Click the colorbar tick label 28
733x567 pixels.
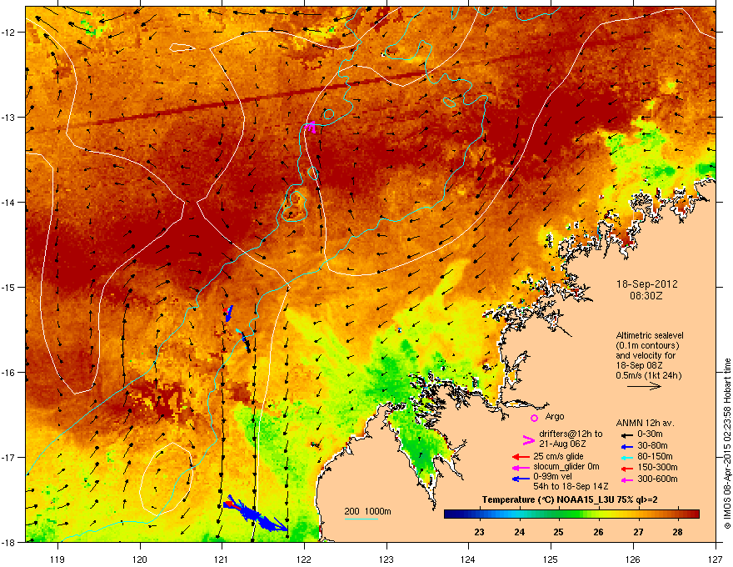(677, 532)
